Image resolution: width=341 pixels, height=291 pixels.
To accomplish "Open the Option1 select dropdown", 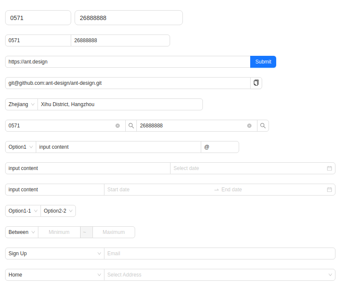I will [x=20, y=147].
